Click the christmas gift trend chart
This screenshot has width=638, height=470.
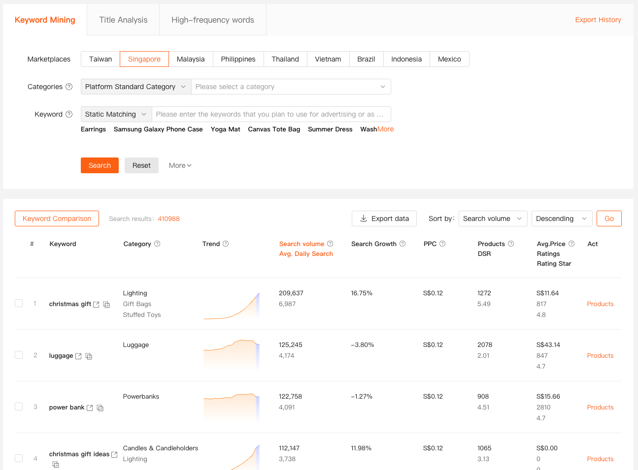click(232, 306)
